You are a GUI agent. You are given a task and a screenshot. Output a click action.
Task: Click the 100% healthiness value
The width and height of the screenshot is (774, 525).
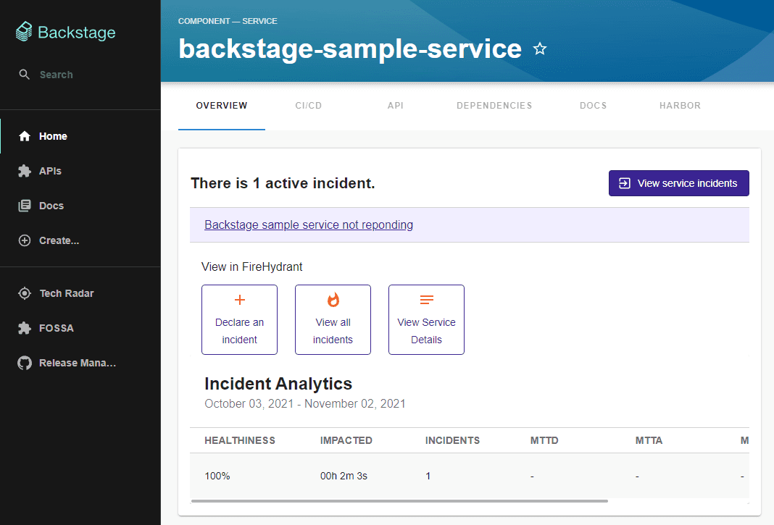point(217,476)
